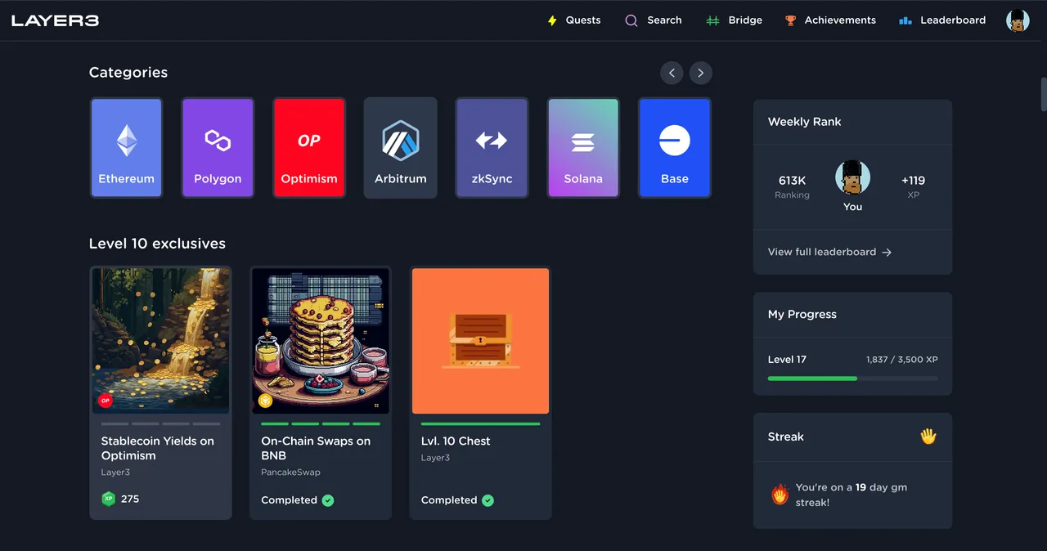Image resolution: width=1047 pixels, height=551 pixels.
Task: Click the page vertical scrollbar thumb
Action: click(x=1044, y=94)
